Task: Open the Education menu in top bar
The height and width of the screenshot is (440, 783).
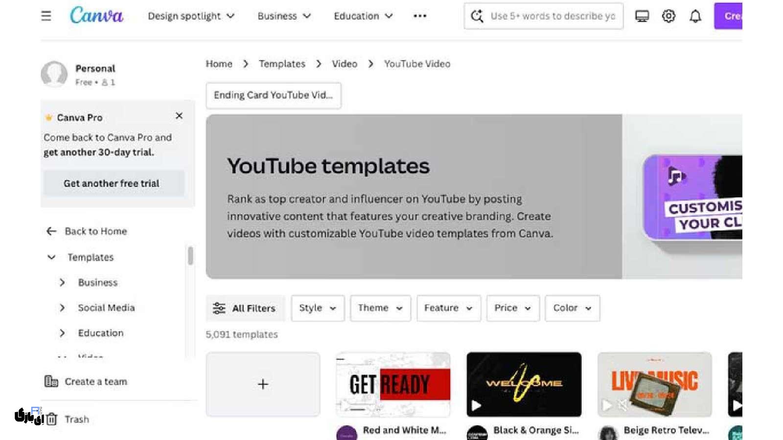Action: pyautogui.click(x=363, y=16)
